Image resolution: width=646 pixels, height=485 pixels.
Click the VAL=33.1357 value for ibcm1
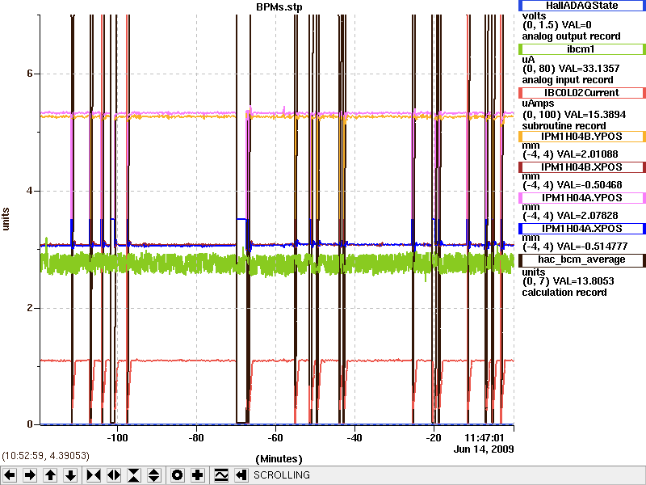[588, 69]
